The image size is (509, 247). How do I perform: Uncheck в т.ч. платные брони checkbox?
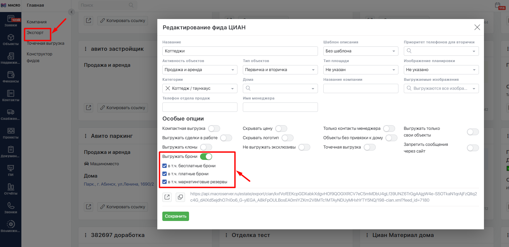(164, 174)
